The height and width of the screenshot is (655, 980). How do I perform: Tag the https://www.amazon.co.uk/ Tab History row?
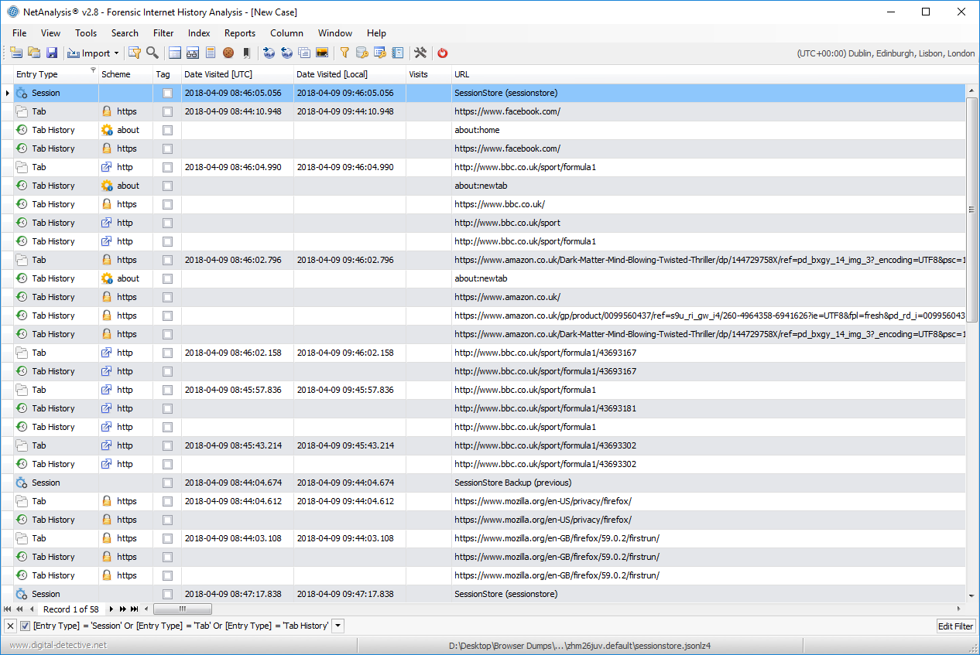tap(167, 297)
